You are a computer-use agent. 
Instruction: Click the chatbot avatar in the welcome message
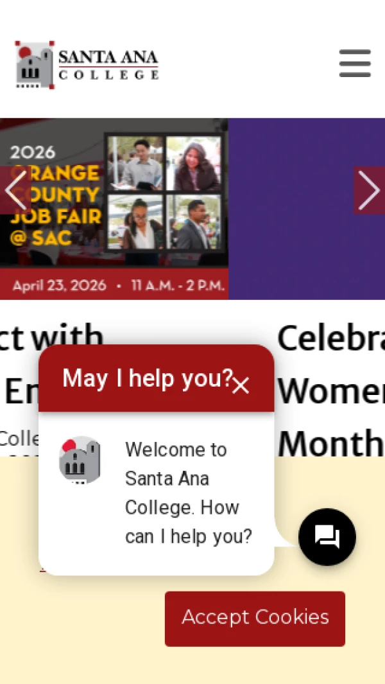click(x=80, y=459)
